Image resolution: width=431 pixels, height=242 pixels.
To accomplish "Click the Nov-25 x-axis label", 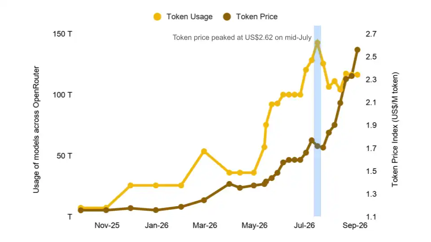I will (x=107, y=225).
